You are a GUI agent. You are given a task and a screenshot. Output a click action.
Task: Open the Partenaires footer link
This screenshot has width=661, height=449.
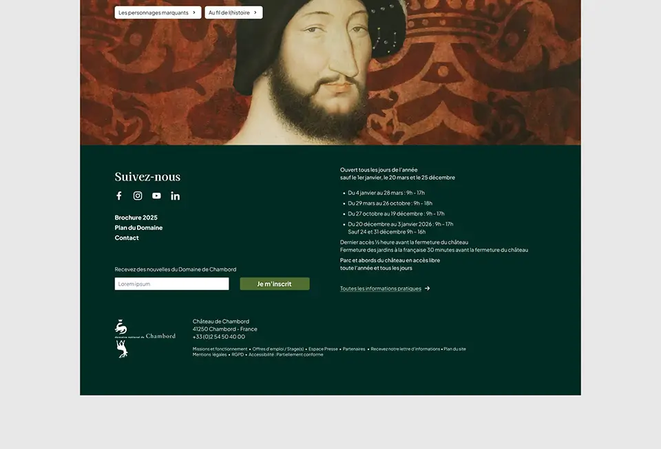pyautogui.click(x=354, y=349)
